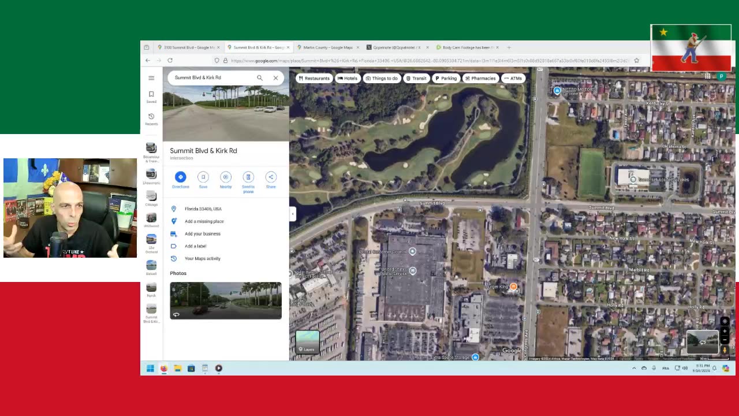Open the Layers map type switcher
The width and height of the screenshot is (739, 416).
coord(308,342)
